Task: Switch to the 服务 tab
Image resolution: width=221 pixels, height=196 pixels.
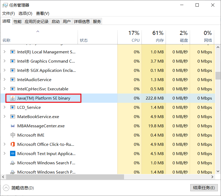Action: tap(97, 21)
